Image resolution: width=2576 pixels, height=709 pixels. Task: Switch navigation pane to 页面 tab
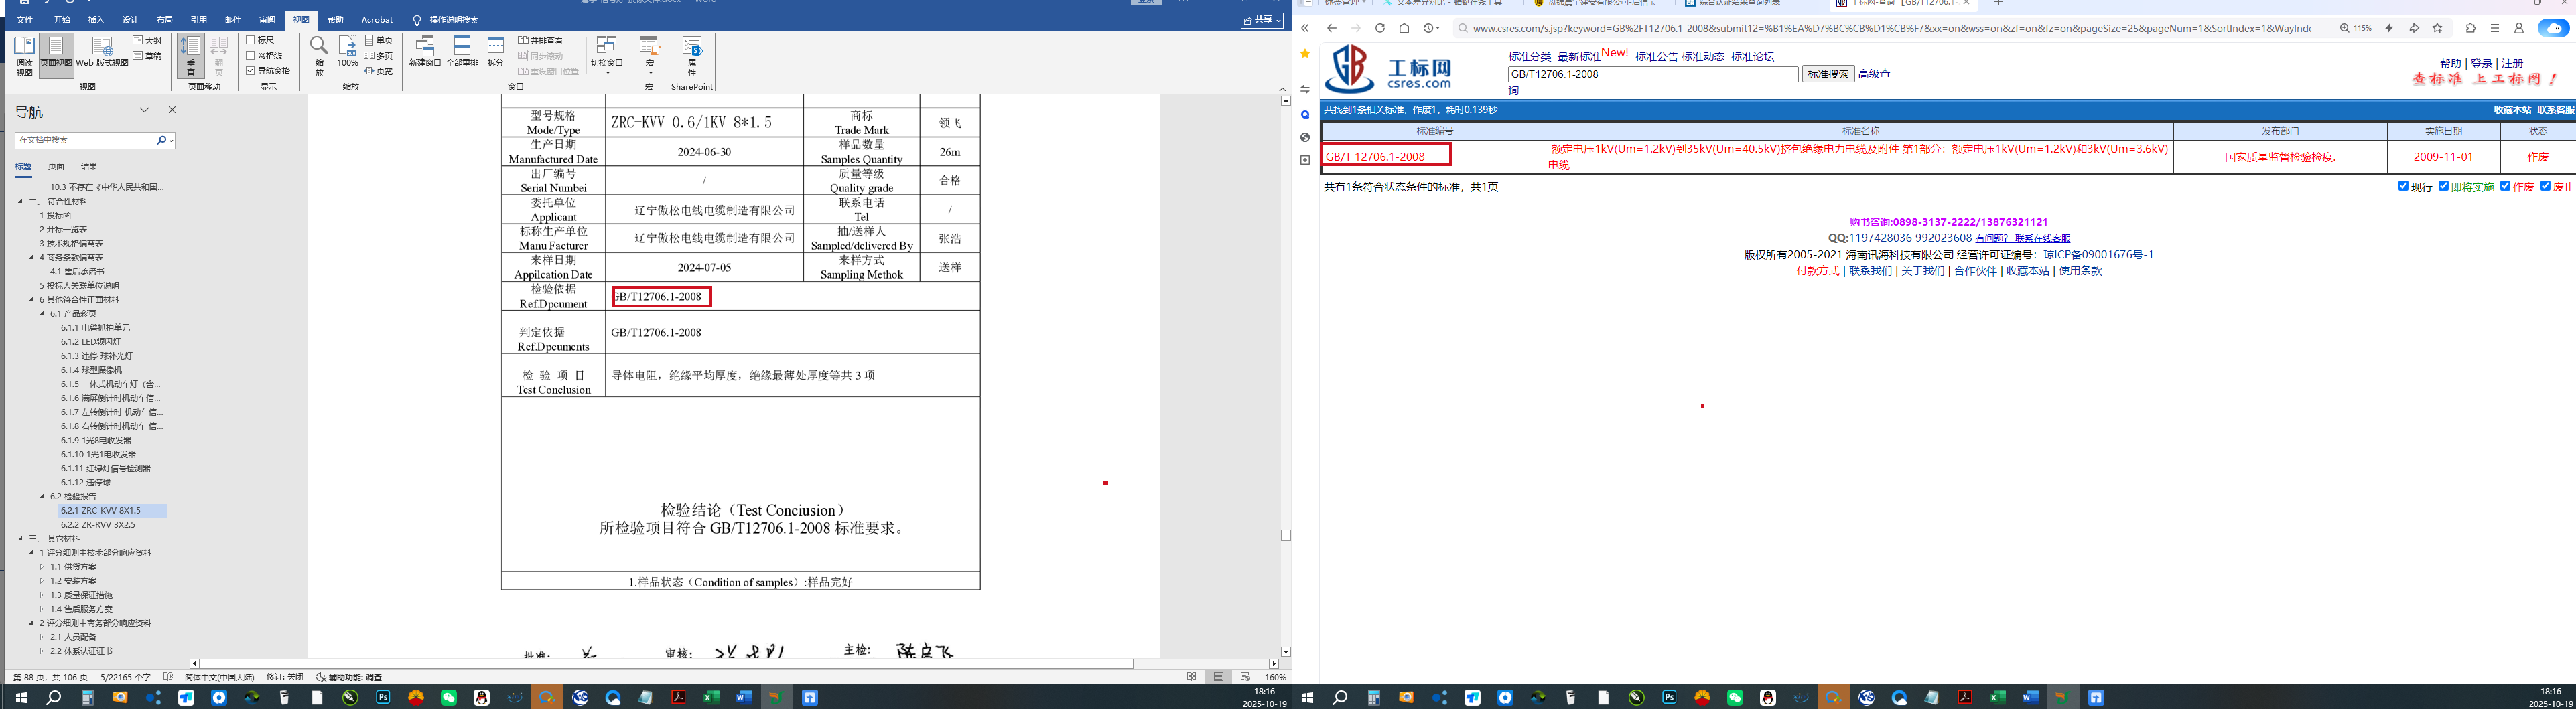pos(56,167)
